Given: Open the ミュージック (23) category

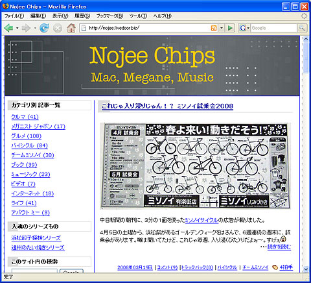Looking at the screenshot, I should coord(30,174).
